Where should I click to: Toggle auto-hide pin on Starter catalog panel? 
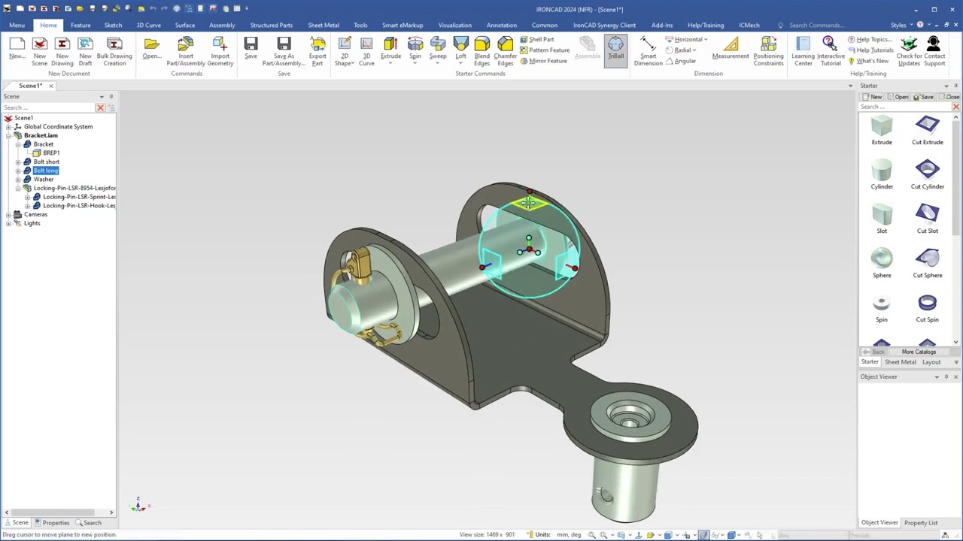click(955, 86)
